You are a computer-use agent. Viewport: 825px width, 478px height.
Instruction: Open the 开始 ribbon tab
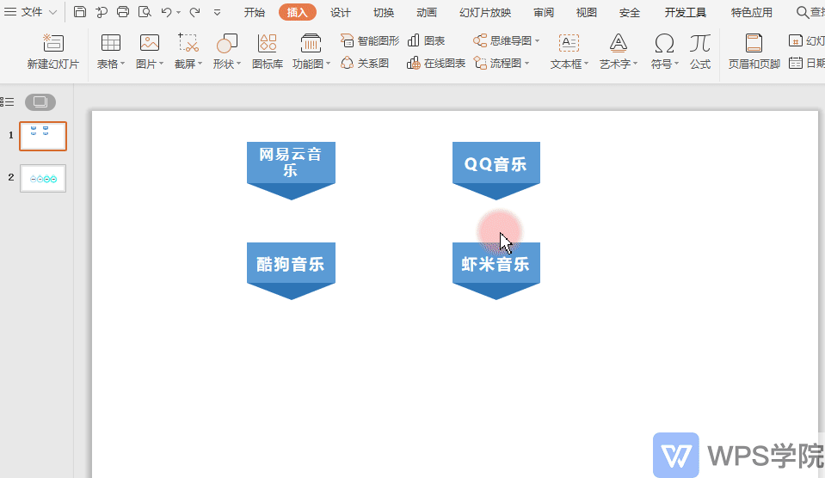(x=255, y=12)
